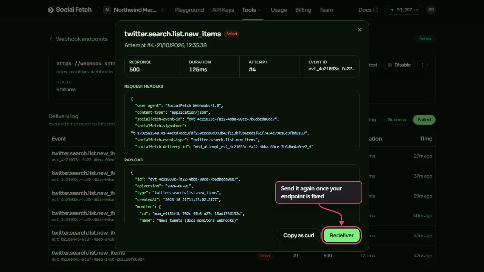Select the Failed delivery log filter
Screen dimensions: 484x272
424,120
